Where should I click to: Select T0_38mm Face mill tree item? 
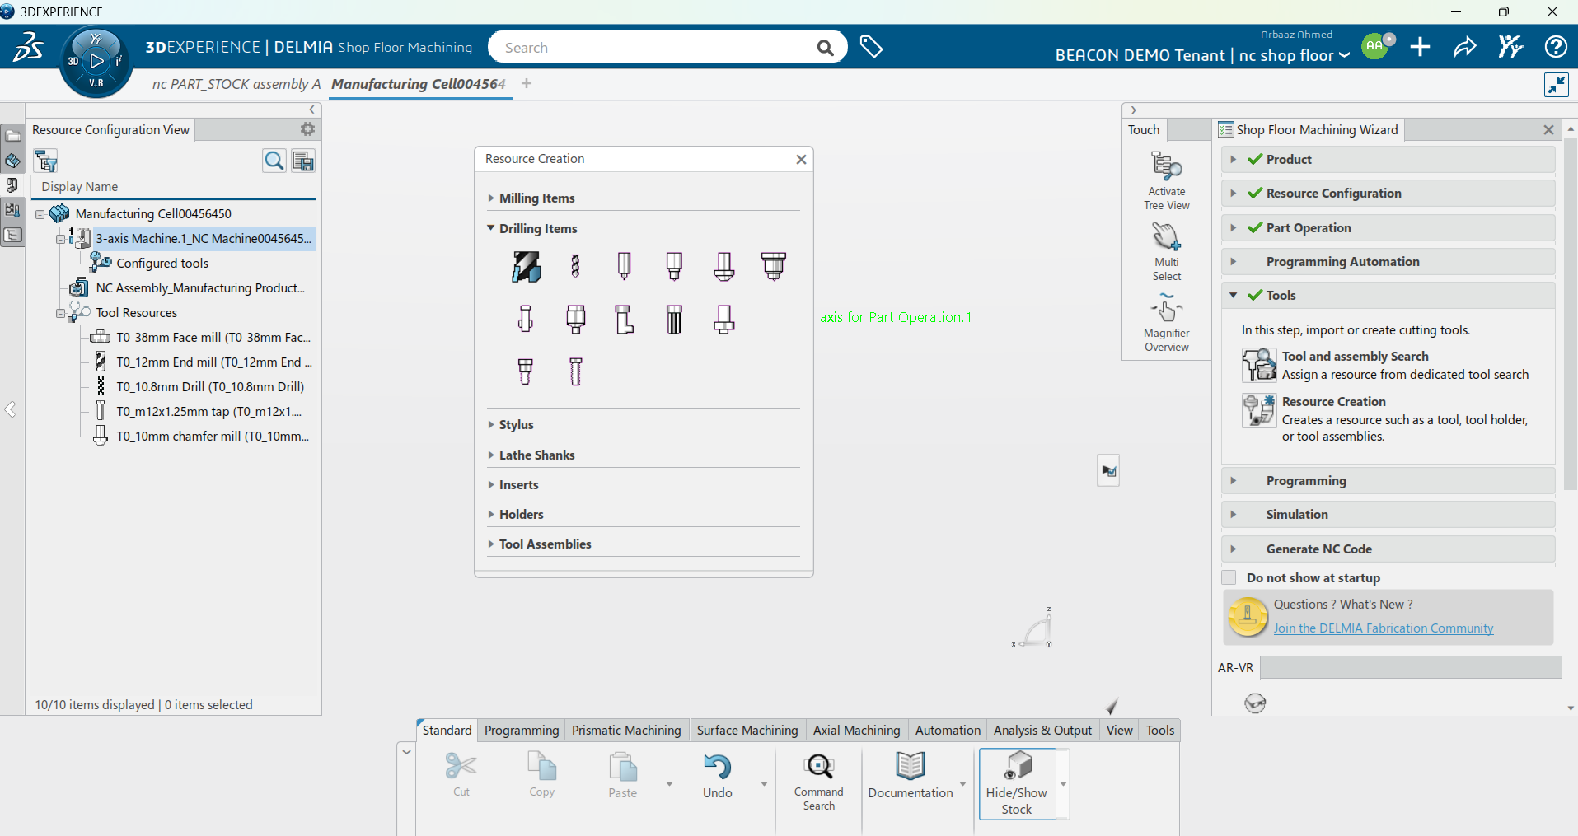pyautogui.click(x=203, y=337)
